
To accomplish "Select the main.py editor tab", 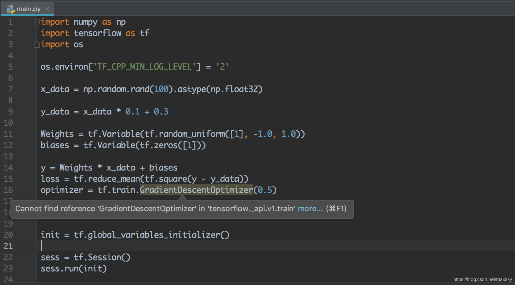I will click(x=27, y=9).
